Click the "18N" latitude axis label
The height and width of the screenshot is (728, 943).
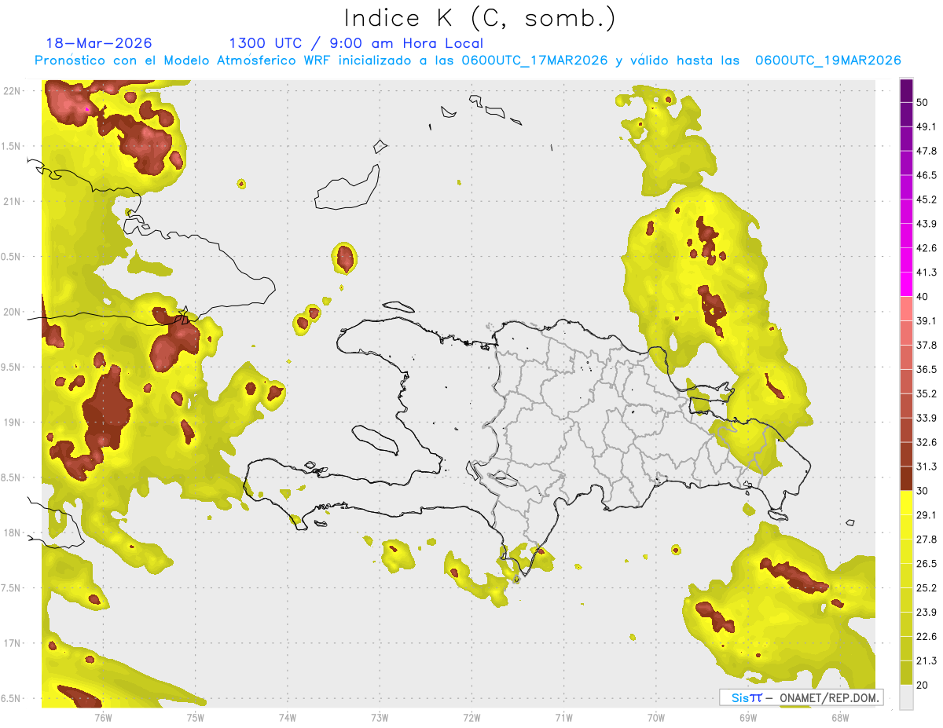(x=12, y=533)
